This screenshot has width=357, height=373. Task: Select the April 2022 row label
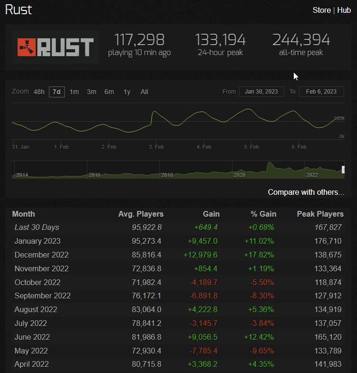click(32, 364)
